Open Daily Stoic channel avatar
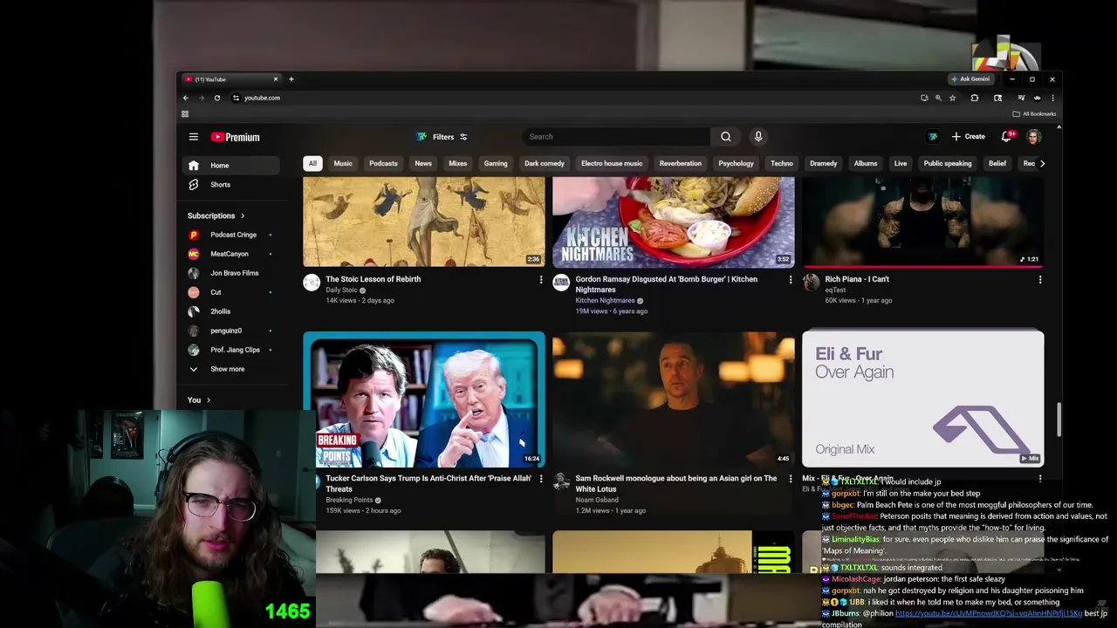Viewport: 1117px width, 628px height. tap(312, 282)
